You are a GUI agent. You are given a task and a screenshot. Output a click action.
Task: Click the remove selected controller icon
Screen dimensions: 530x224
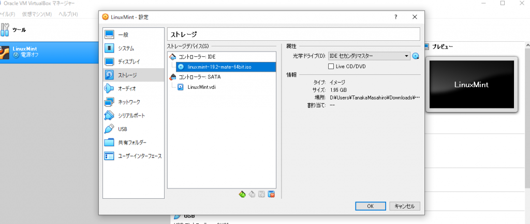(x=252, y=194)
